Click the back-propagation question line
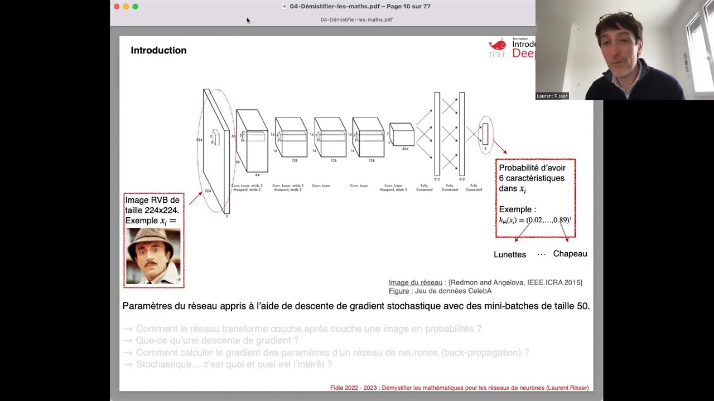 click(x=326, y=353)
